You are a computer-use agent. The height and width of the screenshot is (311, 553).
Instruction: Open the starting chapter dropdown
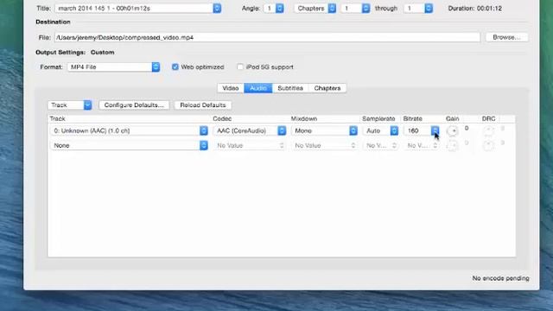[x=355, y=8]
